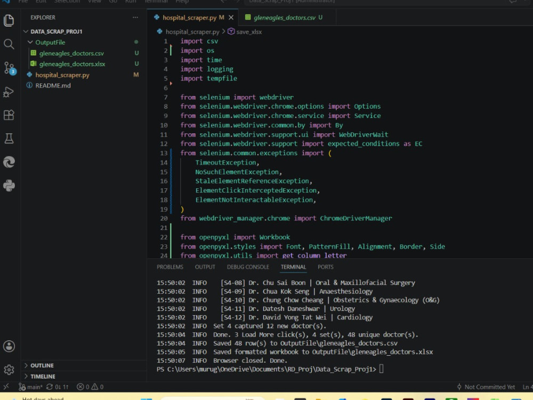The width and height of the screenshot is (533, 400).
Task: Click 'Saved 48 row(s)' terminal line
Action: tap(277, 343)
